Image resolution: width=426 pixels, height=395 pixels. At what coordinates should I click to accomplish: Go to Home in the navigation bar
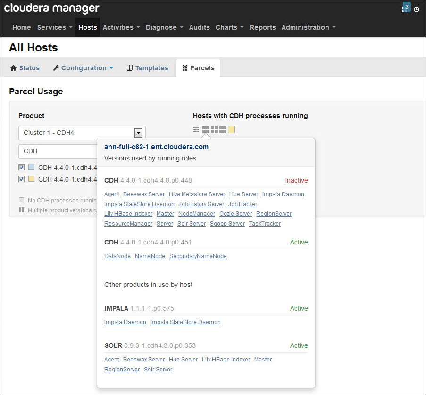[x=21, y=27]
